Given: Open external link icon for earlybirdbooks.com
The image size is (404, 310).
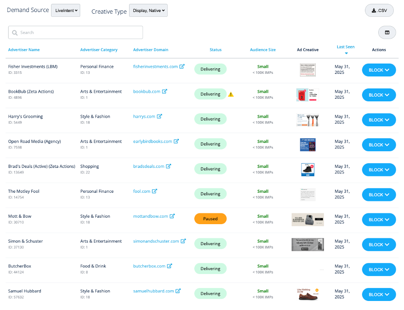Looking at the screenshot, I should 176,141.
